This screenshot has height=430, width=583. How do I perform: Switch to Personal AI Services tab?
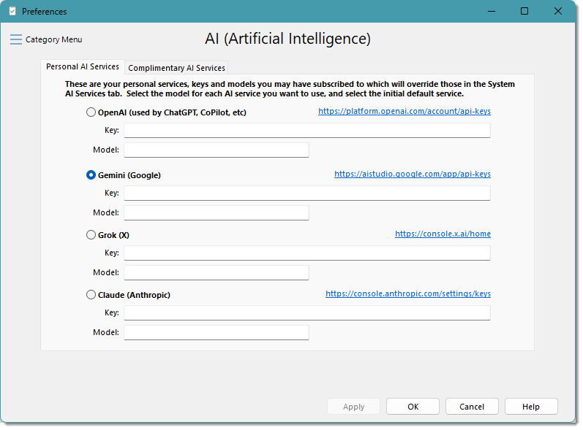tap(83, 67)
